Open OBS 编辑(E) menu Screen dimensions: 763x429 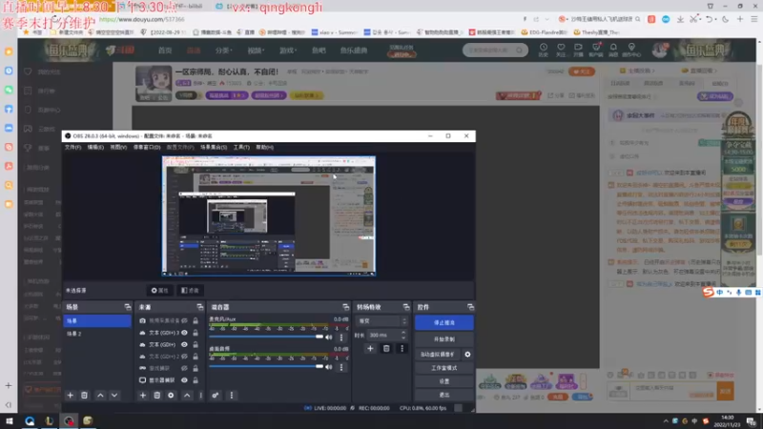pyautogui.click(x=95, y=147)
